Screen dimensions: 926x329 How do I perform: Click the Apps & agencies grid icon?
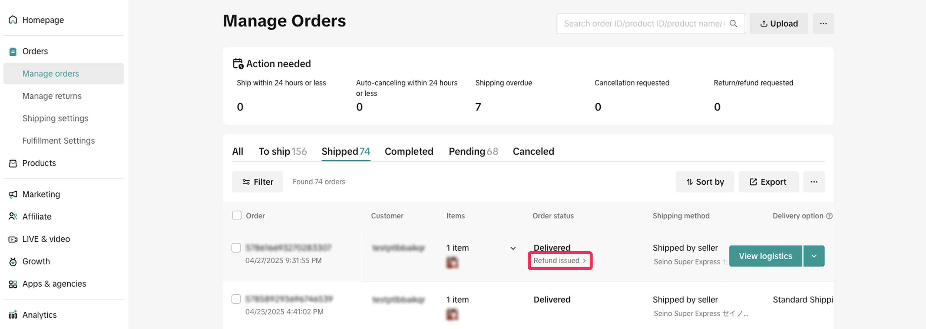point(13,284)
